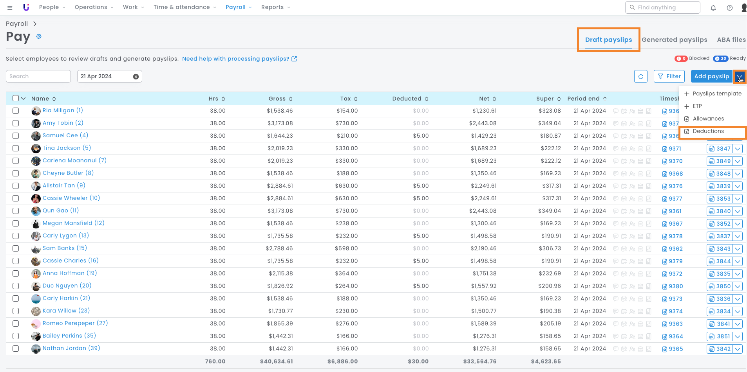Expand dropdown beside payslip 3842
Image resolution: width=747 pixels, height=372 pixels.
pos(738,349)
